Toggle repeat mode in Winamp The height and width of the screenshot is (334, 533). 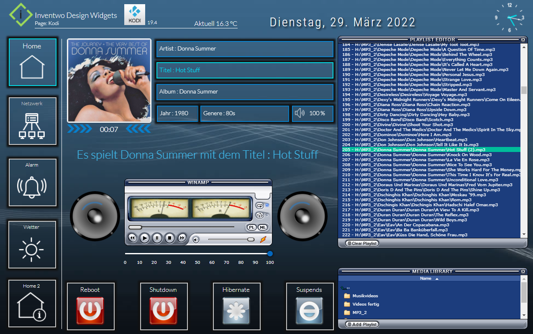click(260, 205)
